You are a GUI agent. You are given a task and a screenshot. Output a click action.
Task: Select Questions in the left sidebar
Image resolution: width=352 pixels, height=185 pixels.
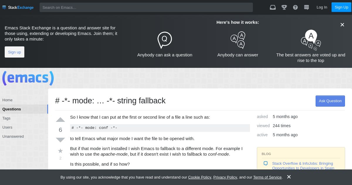pyautogui.click(x=12, y=109)
